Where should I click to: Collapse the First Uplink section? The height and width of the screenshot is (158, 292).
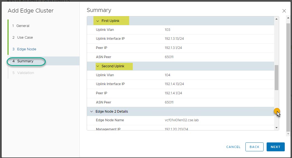pos(98,21)
